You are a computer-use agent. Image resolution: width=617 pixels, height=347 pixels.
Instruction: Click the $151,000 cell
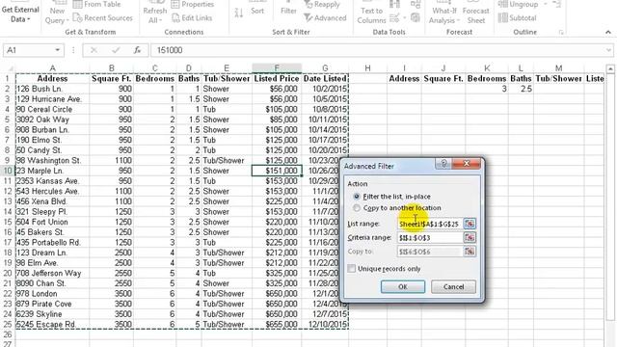pyautogui.click(x=277, y=171)
